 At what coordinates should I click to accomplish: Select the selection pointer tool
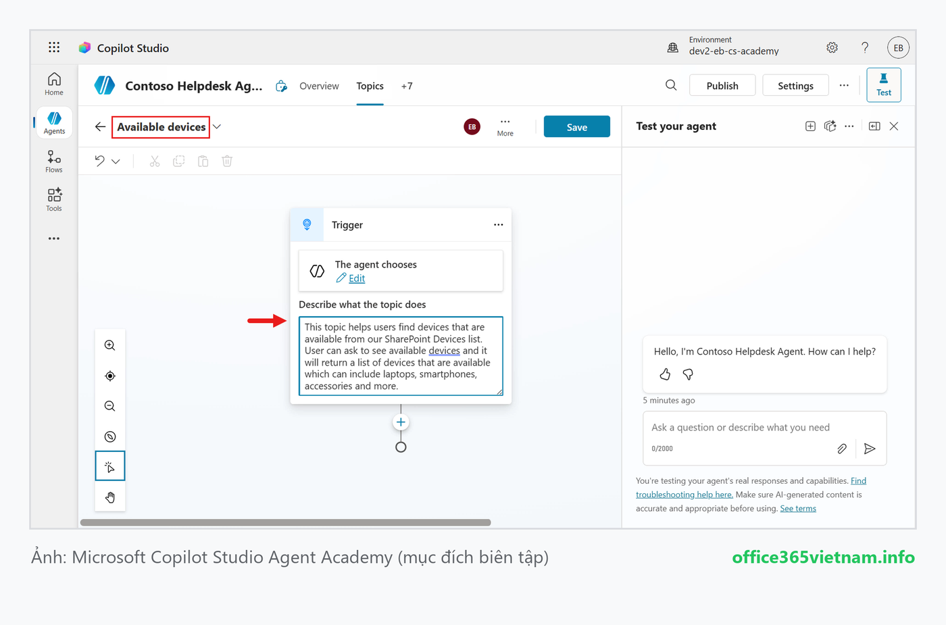pyautogui.click(x=110, y=466)
